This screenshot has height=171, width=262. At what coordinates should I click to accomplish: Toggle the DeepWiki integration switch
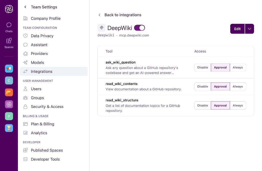139,28
